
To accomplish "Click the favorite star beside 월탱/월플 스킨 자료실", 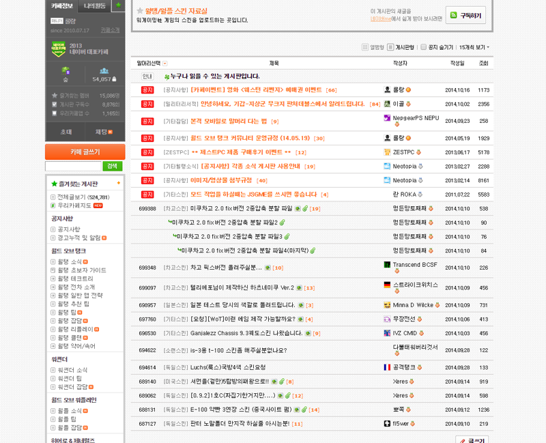I will click(140, 11).
